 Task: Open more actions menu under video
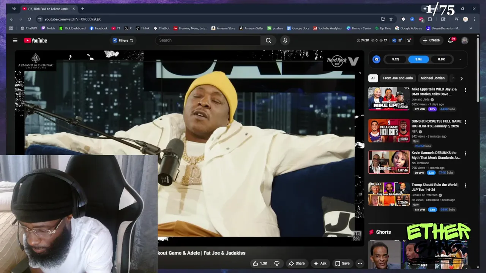click(x=360, y=263)
